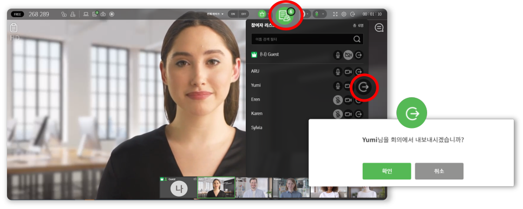Click the lock meeting room icon
This screenshot has width=523, height=209.
coord(64,14)
